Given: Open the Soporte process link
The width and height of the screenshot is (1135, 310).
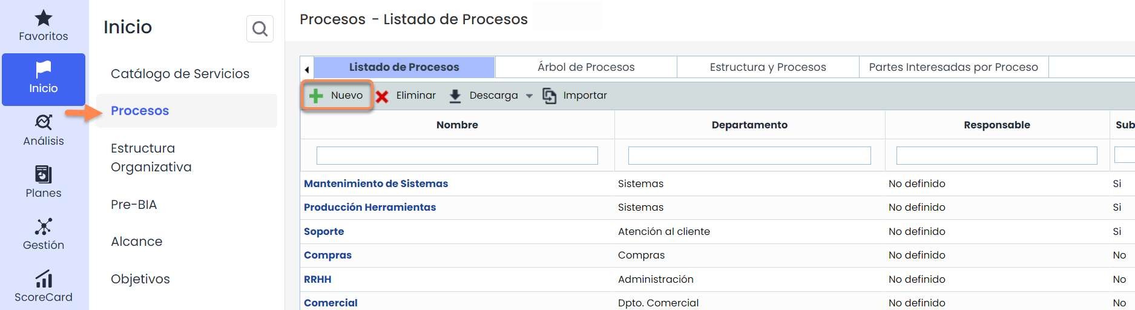Looking at the screenshot, I should (x=324, y=231).
